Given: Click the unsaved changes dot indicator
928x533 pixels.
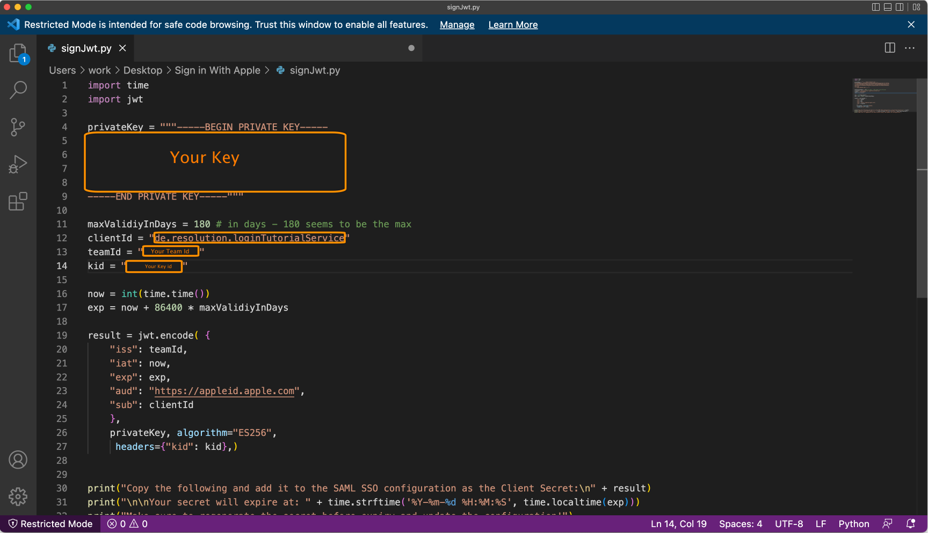Looking at the screenshot, I should [x=411, y=48].
